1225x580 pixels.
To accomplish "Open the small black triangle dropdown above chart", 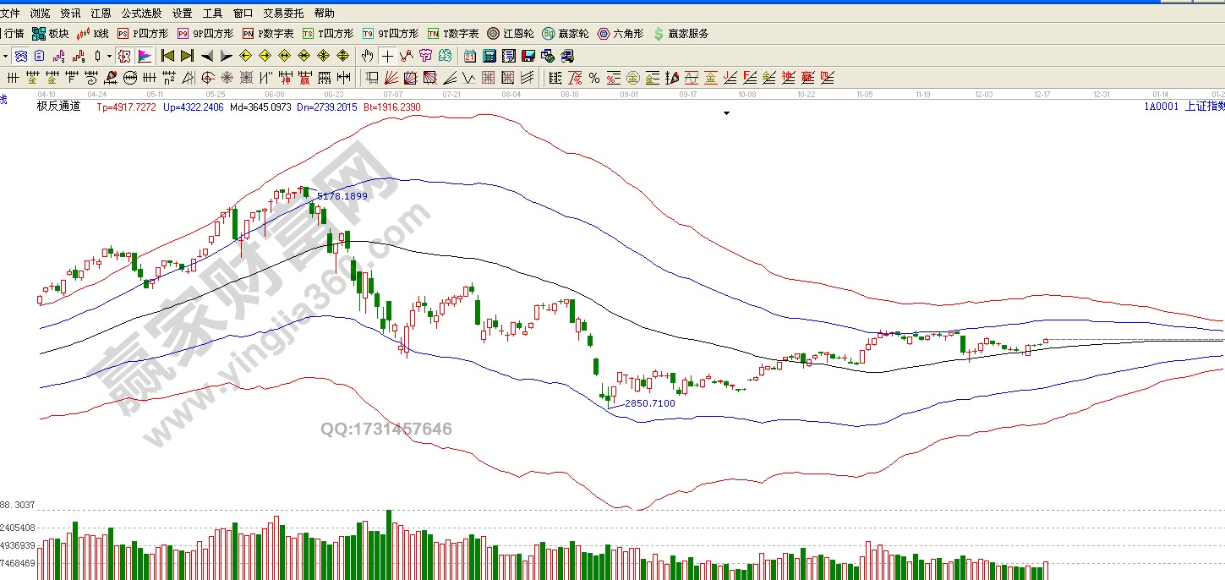I will [x=726, y=112].
